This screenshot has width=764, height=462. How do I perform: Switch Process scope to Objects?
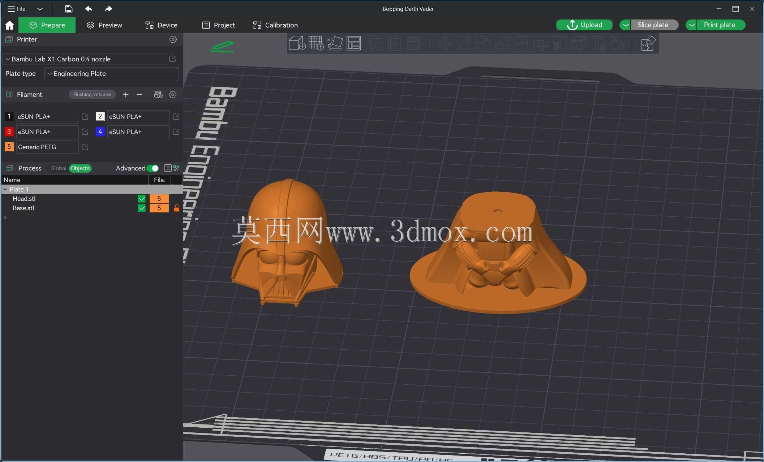pyautogui.click(x=80, y=168)
